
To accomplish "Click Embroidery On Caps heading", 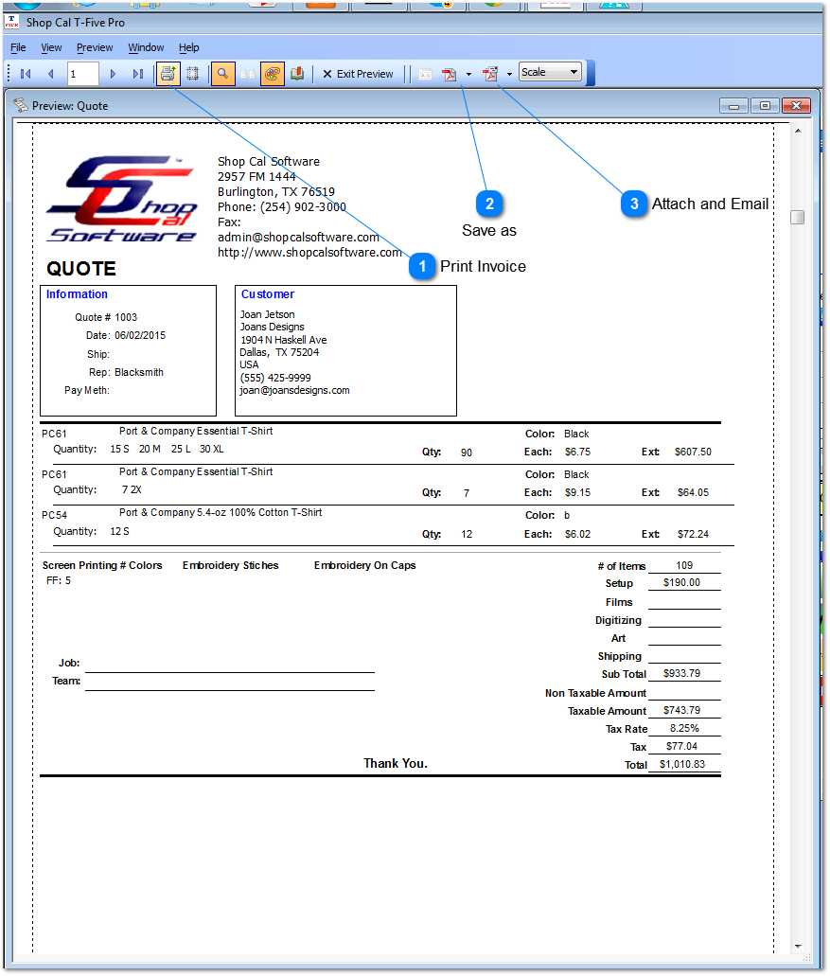I will click(364, 565).
